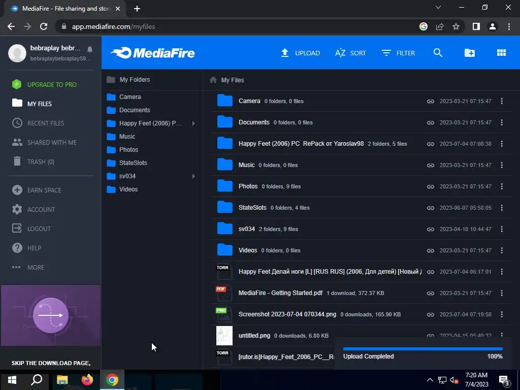Open HELP in sidebar

[26, 248]
